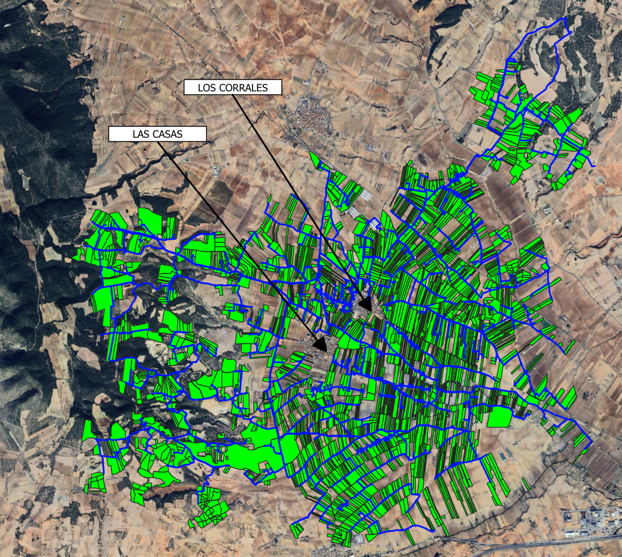Click the Las Casas settlement under its arrow
Screen dimensions: 622x557
point(316,350)
